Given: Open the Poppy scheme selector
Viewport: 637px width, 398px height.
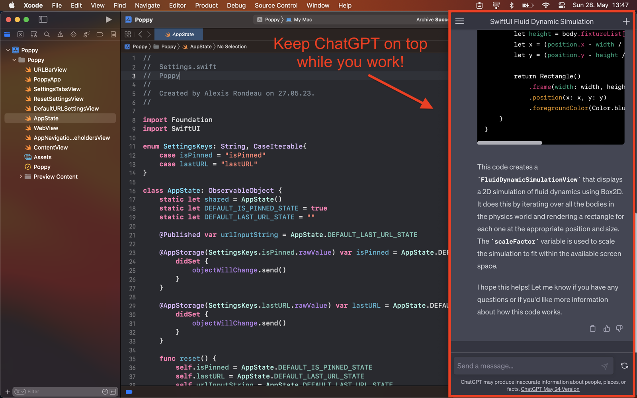Looking at the screenshot, I should coord(269,20).
